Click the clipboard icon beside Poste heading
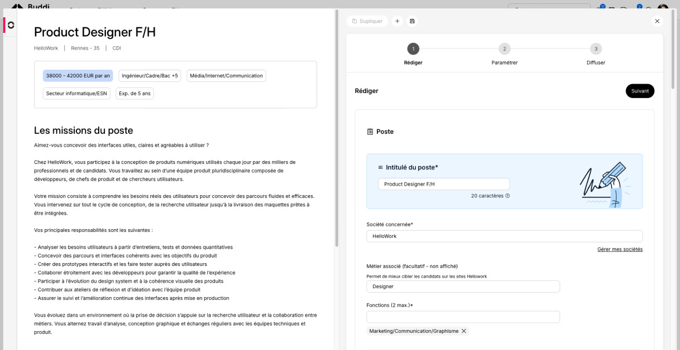Viewport: 680px width, 350px height. pos(370,132)
